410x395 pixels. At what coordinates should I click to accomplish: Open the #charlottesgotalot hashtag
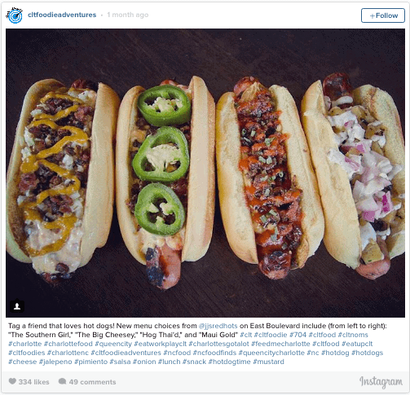coord(218,344)
